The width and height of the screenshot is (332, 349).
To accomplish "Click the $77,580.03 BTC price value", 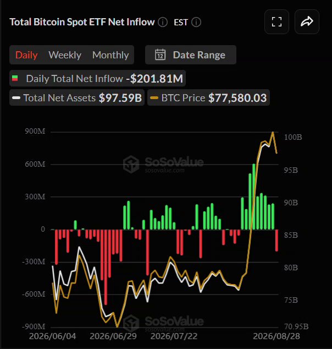I will 237,98.
